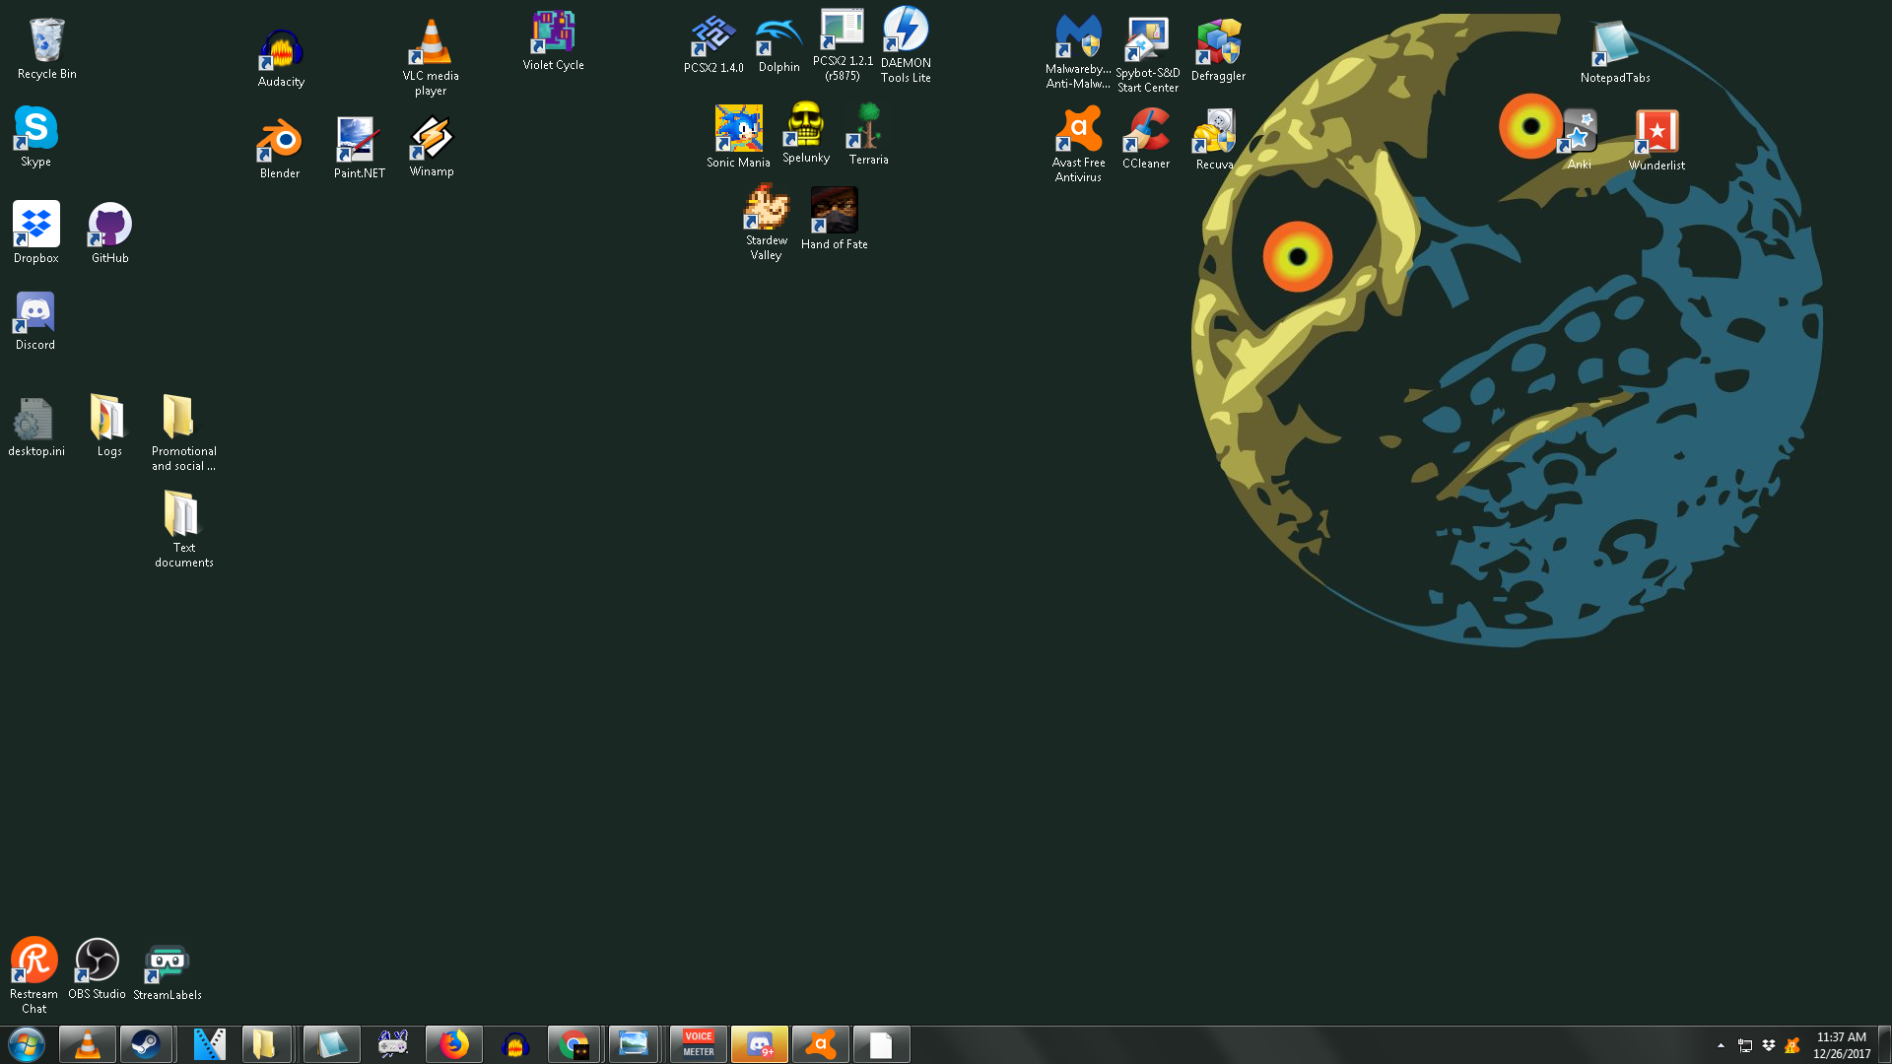Open VoiceMeeter taskbar button
This screenshot has height=1064, width=1892.
(699, 1044)
